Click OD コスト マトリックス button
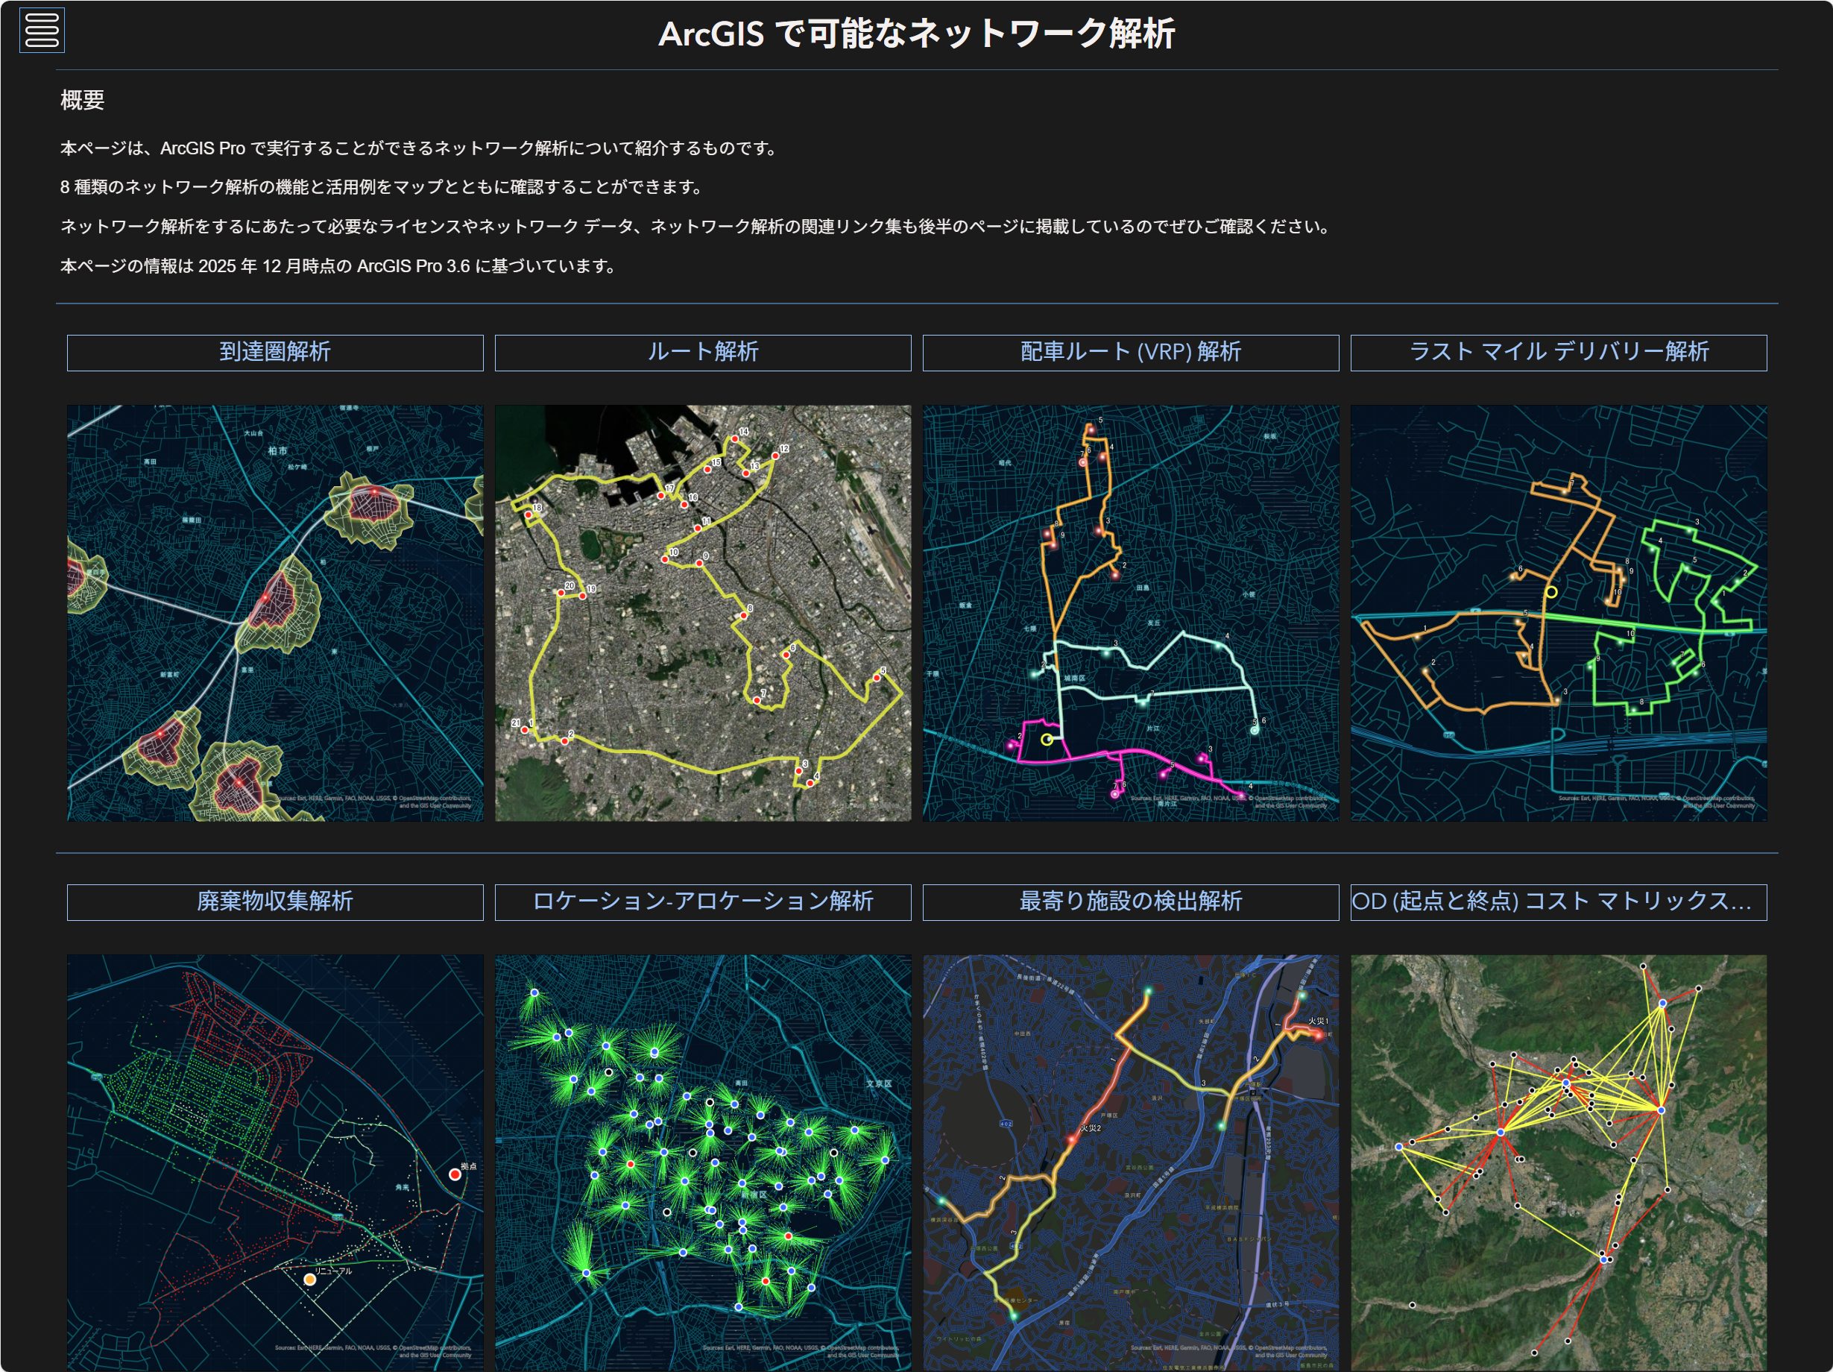Viewport: 1833px width, 1372px height. pyautogui.click(x=1558, y=902)
